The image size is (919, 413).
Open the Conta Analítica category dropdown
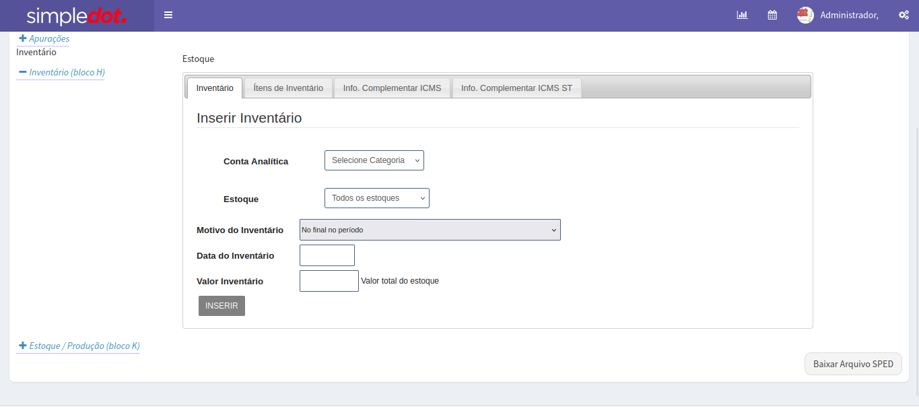(x=374, y=160)
